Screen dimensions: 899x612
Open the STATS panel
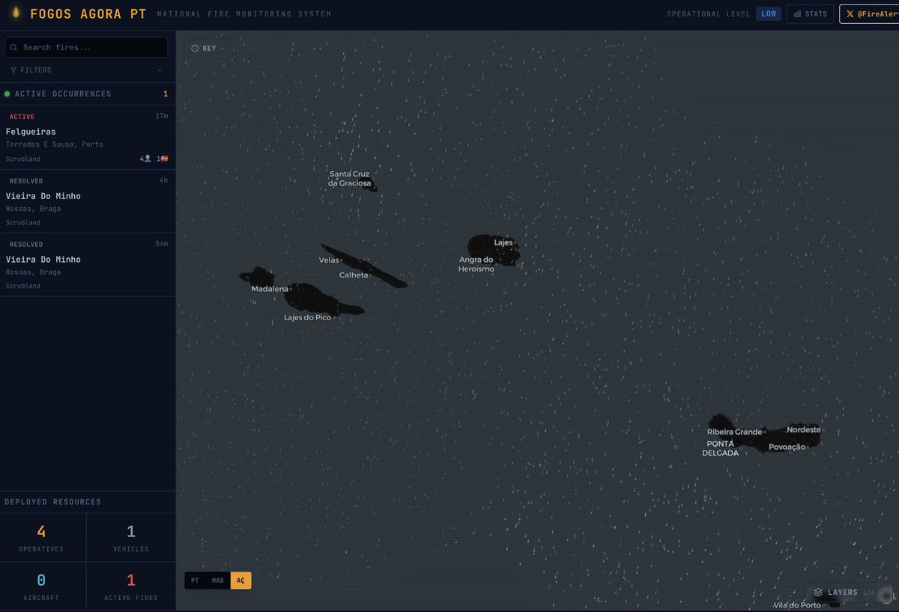(x=810, y=13)
